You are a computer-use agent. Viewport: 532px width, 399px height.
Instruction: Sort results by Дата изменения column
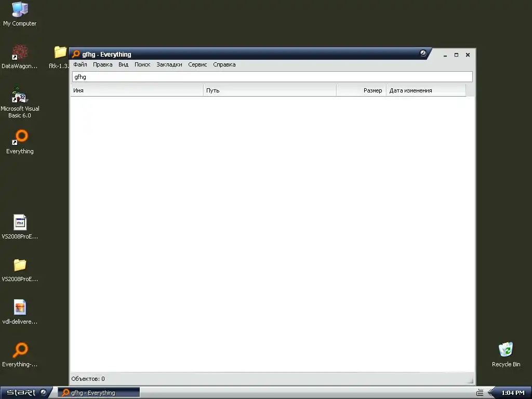point(426,90)
